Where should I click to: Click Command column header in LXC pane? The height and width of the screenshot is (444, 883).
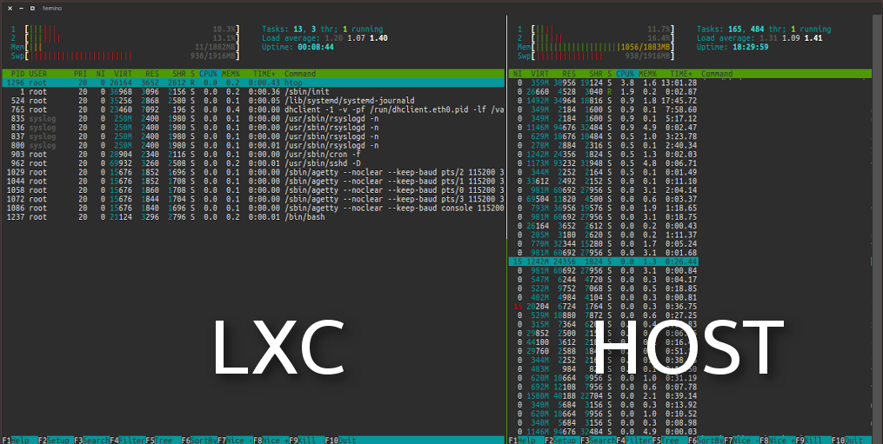[x=300, y=74]
